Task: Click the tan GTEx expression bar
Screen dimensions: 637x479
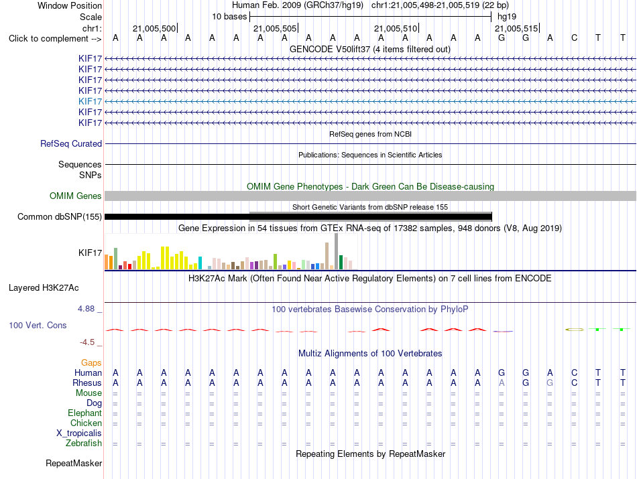Action: click(327, 256)
